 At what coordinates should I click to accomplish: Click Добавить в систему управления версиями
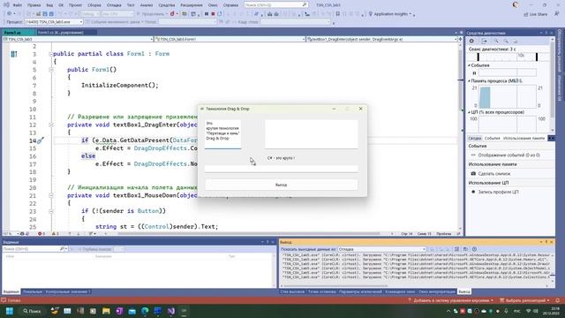(450, 300)
